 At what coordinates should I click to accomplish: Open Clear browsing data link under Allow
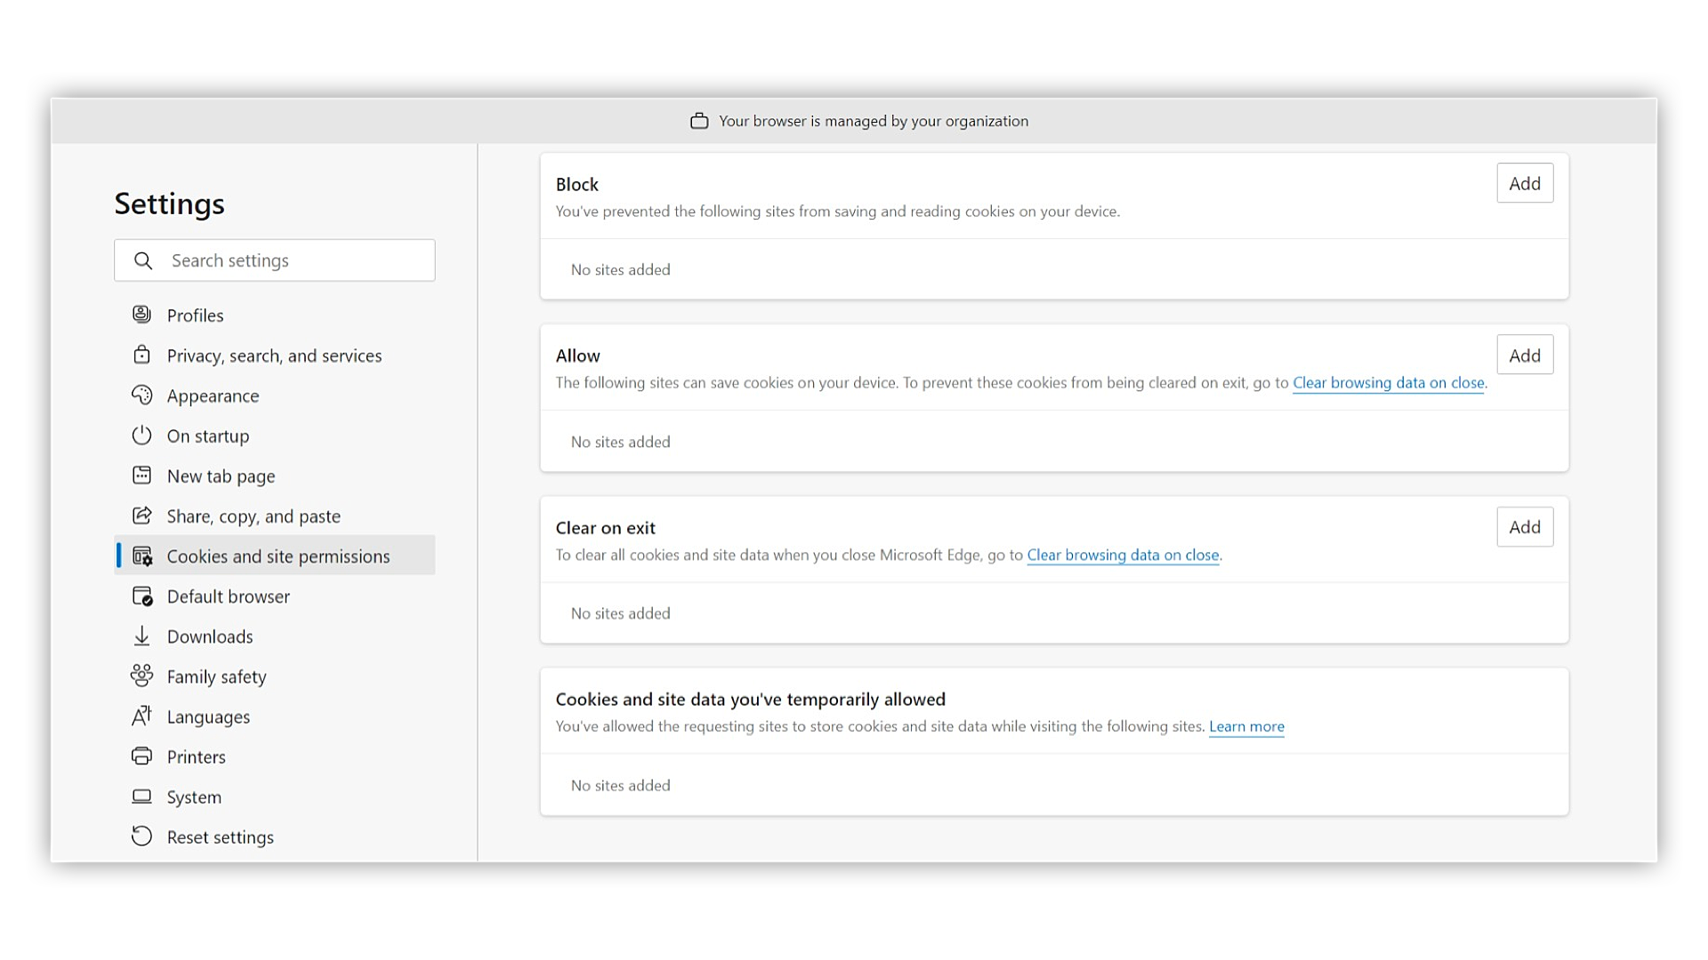tap(1388, 383)
